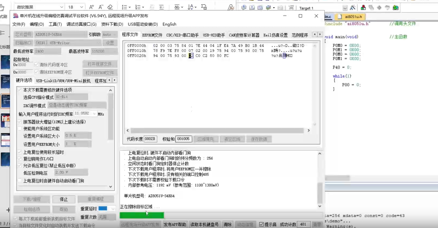Click the Keil target options wand icon
Viewport: 438px width, 228px height.
(x=353, y=8)
